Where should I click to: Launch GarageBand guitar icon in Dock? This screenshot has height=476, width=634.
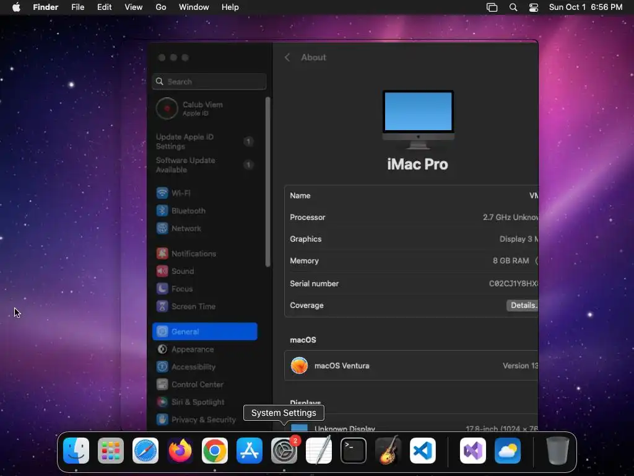(388, 451)
